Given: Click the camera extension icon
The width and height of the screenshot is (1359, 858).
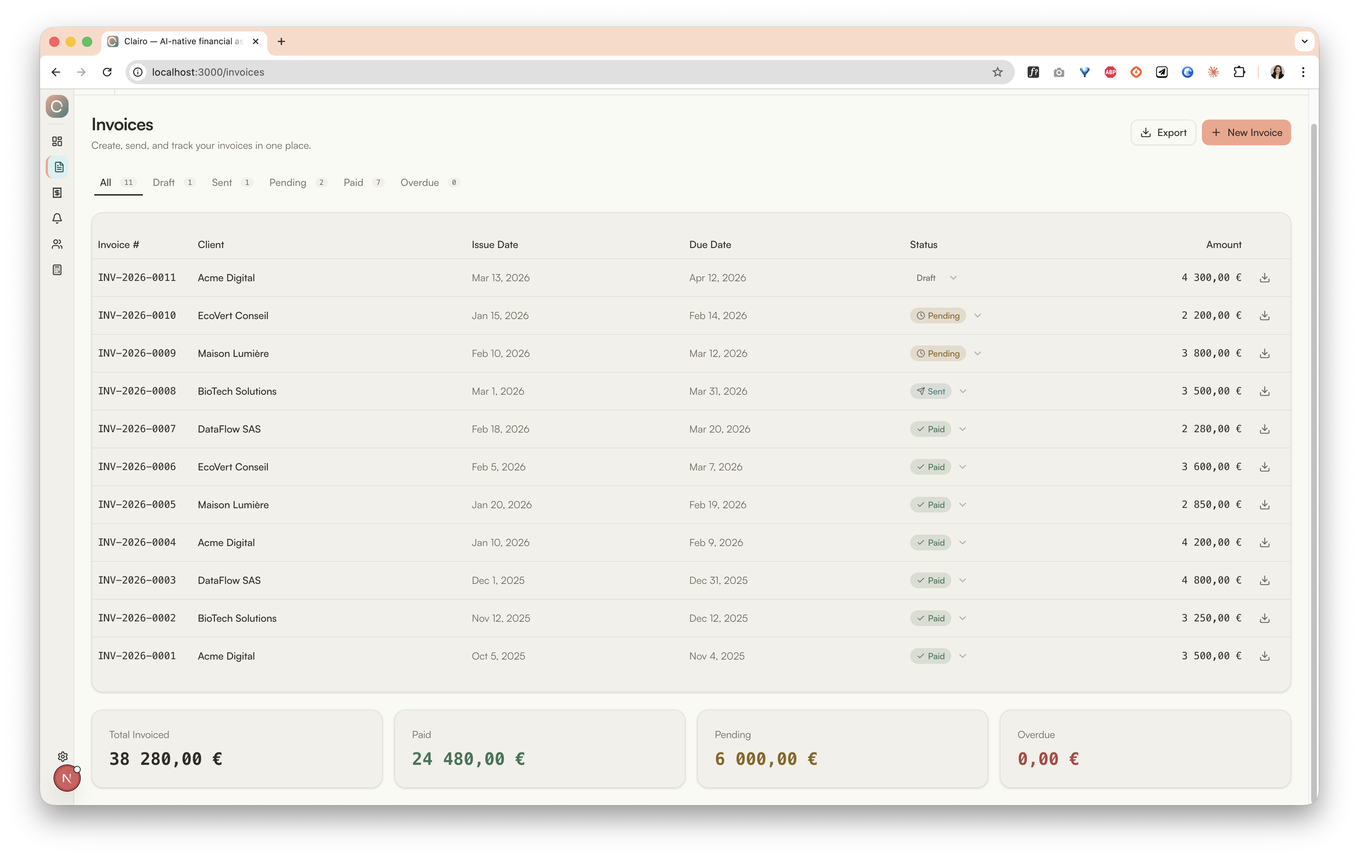Looking at the screenshot, I should [x=1059, y=72].
